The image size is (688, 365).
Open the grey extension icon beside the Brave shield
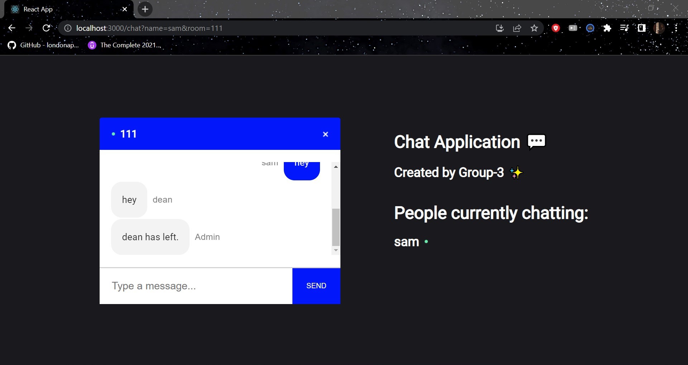tap(573, 28)
